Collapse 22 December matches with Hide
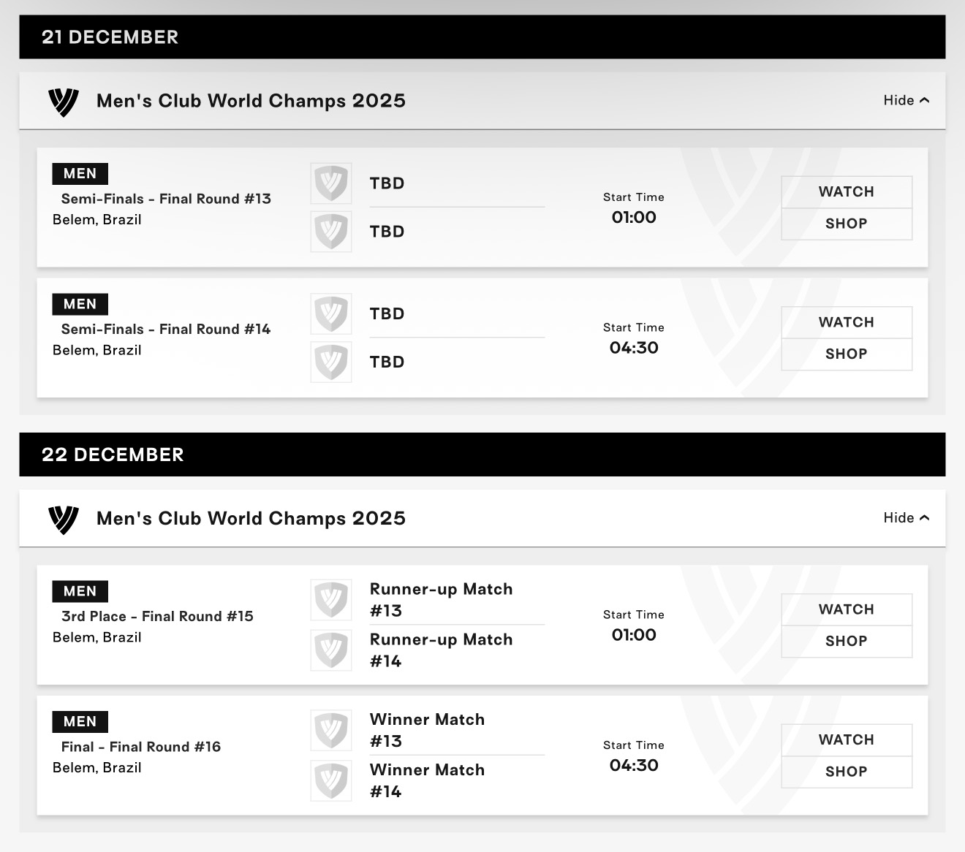The height and width of the screenshot is (852, 965). 906,518
